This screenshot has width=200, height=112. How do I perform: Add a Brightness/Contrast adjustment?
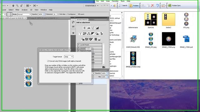pyautogui.click(x=84, y=28)
